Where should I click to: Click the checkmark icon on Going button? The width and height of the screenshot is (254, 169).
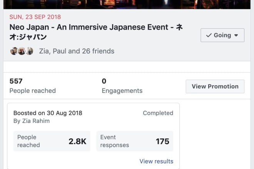(x=209, y=35)
